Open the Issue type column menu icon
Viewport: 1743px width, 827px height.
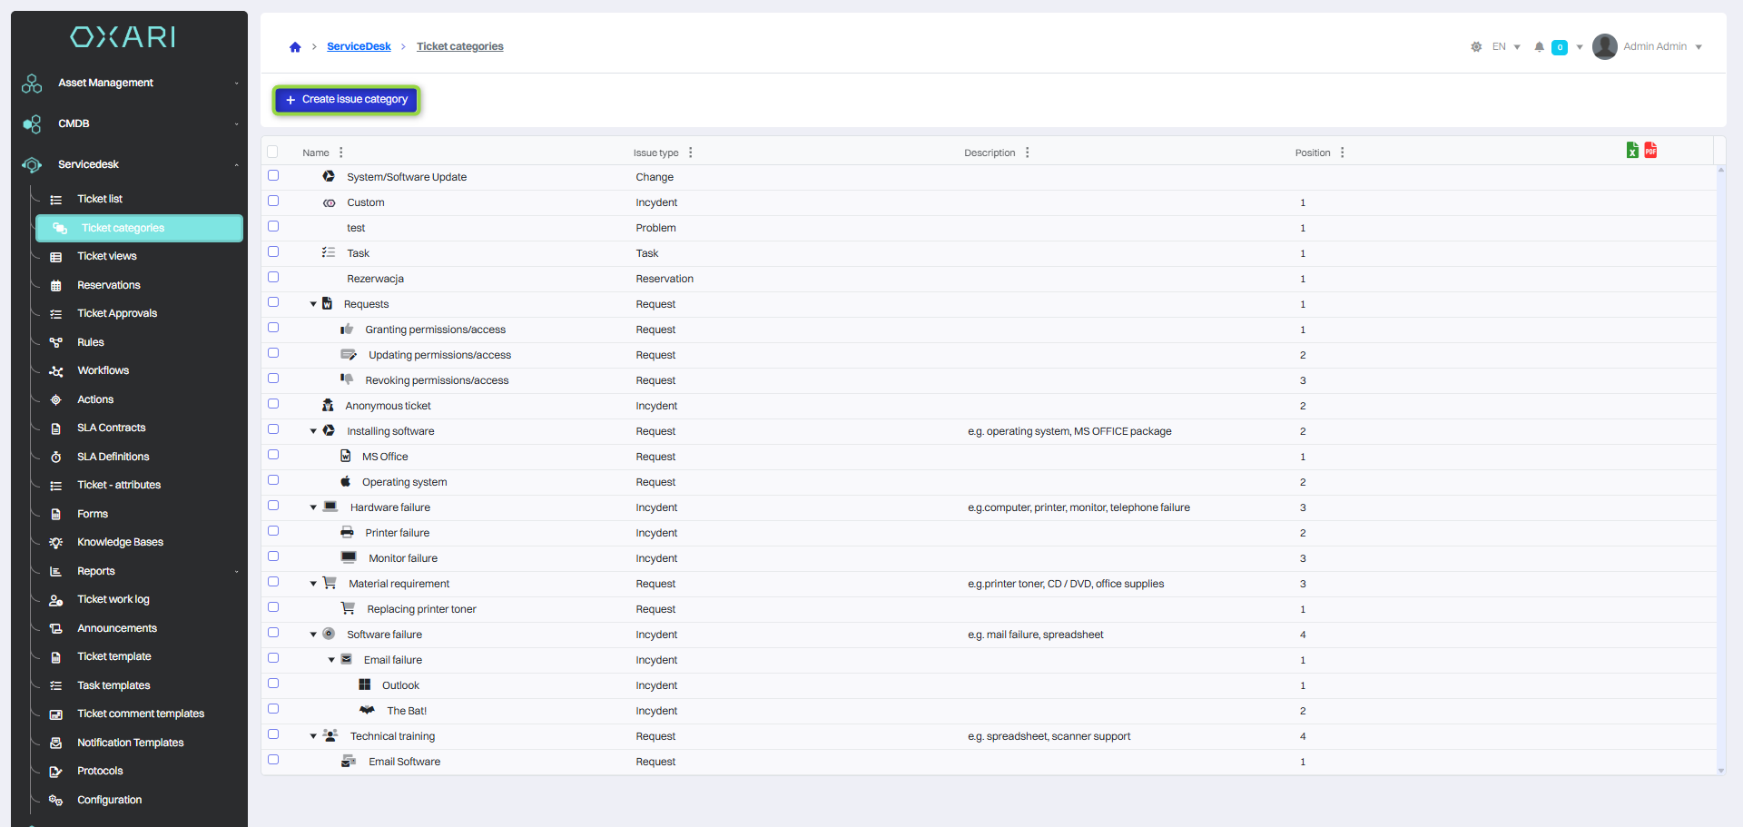click(x=691, y=153)
